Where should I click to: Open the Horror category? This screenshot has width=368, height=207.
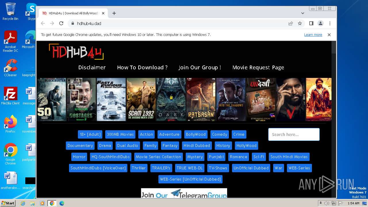click(79, 157)
